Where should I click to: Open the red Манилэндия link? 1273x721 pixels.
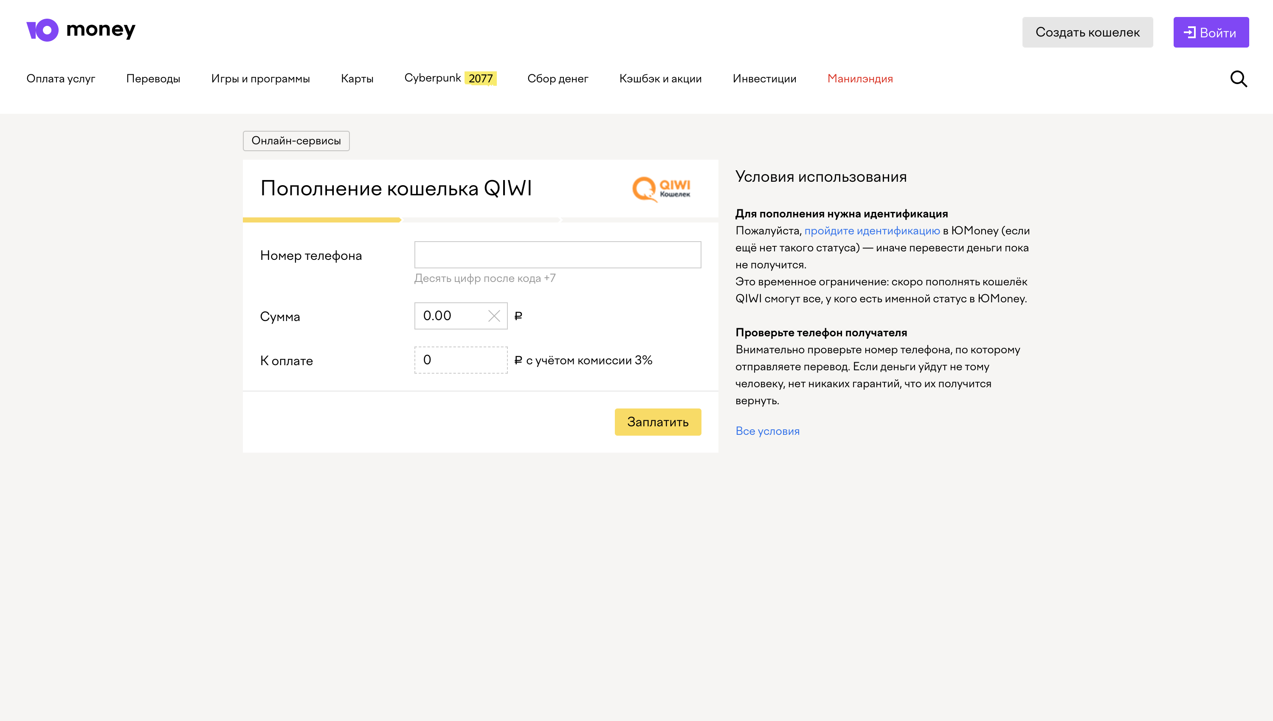point(860,79)
